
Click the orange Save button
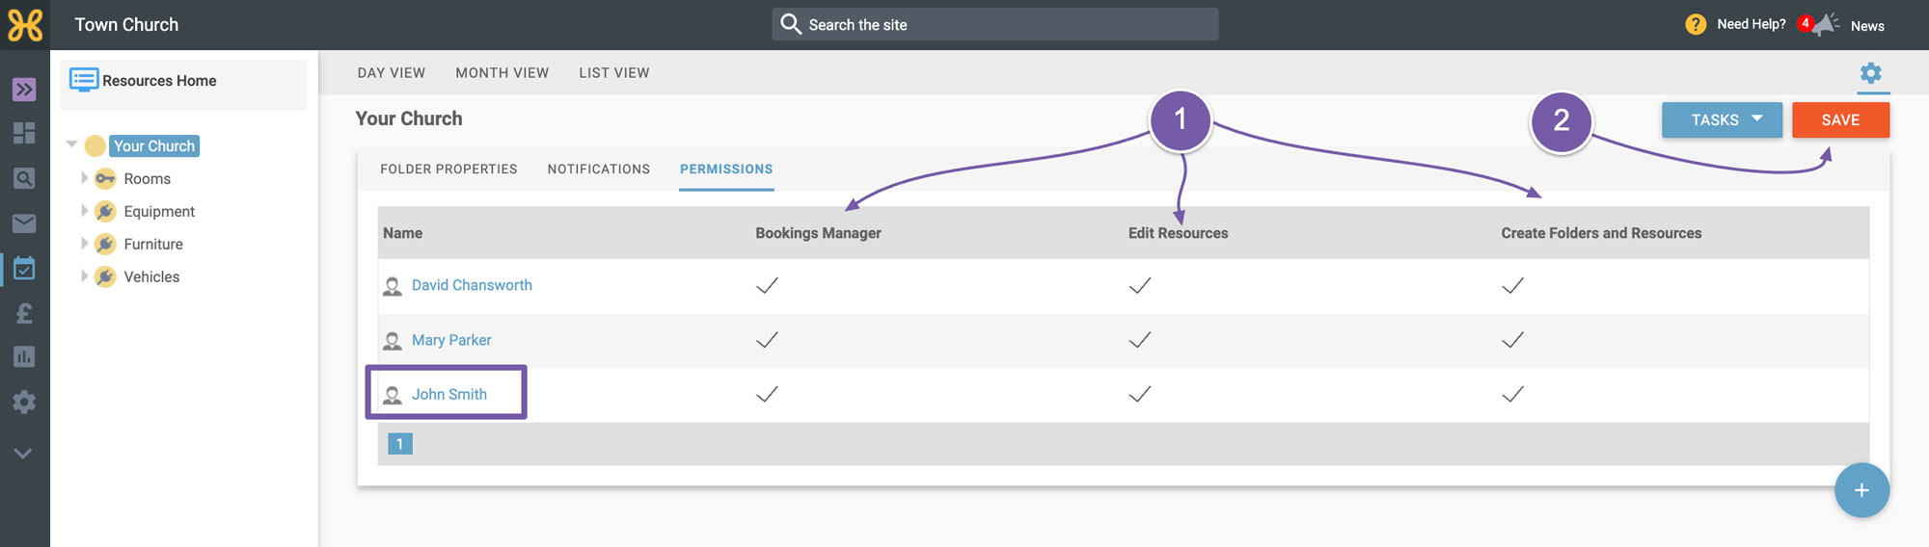click(x=1840, y=119)
